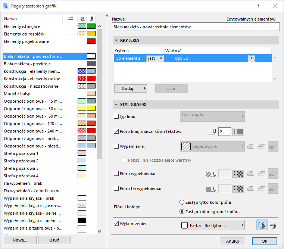The height and width of the screenshot is (249, 284).
Task: Open the Farba - Biel tytan... surface dropdown
Action: click(212, 225)
